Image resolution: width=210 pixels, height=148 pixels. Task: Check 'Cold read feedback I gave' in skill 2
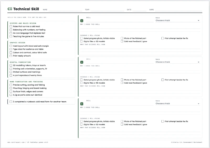(x=122, y=83)
